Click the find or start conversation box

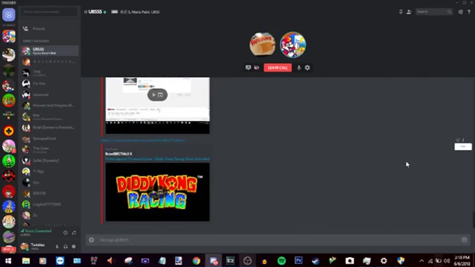(x=50, y=12)
